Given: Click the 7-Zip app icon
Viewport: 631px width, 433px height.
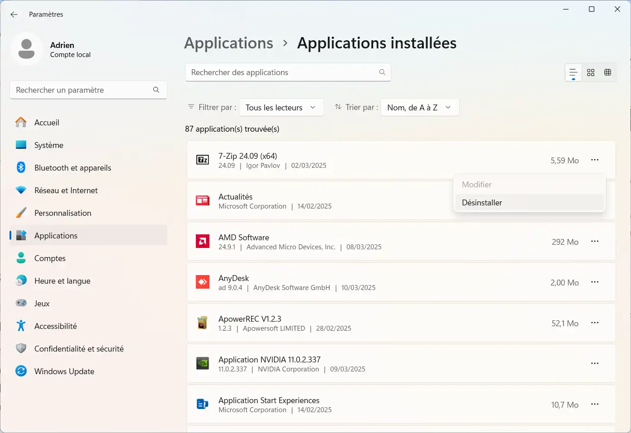Looking at the screenshot, I should point(202,160).
